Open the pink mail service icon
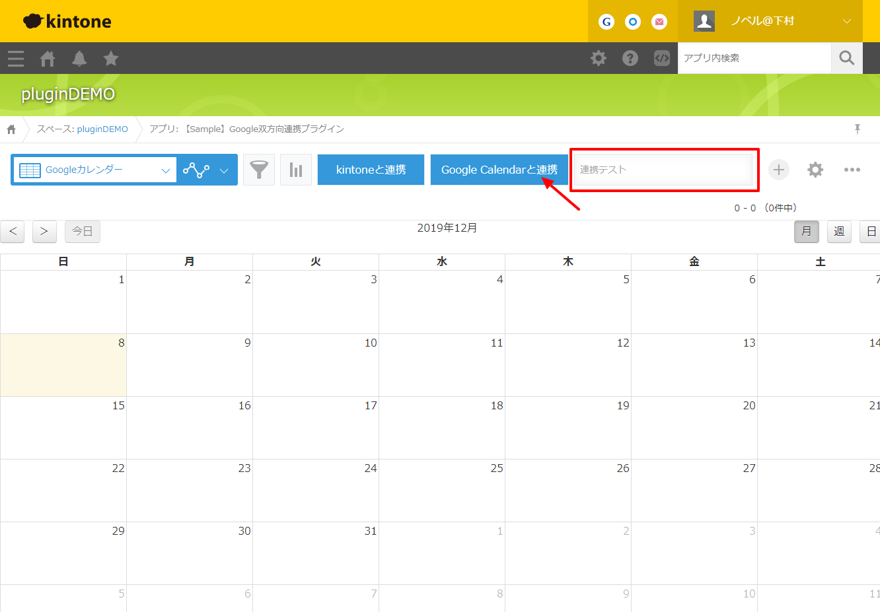Screen dimensions: 880x612 659,22
